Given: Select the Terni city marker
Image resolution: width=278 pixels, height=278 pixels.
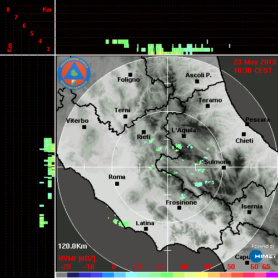Looking at the screenshot, I should point(126,117).
